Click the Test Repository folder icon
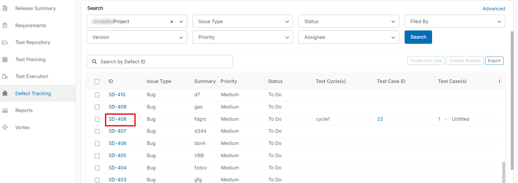The image size is (518, 183). click(5, 42)
